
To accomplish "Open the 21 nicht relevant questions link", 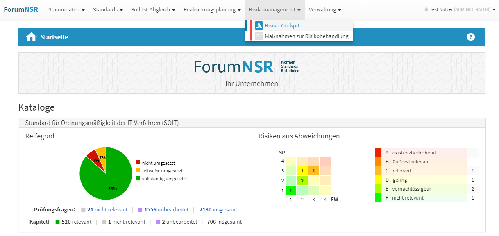I will click(x=107, y=209).
